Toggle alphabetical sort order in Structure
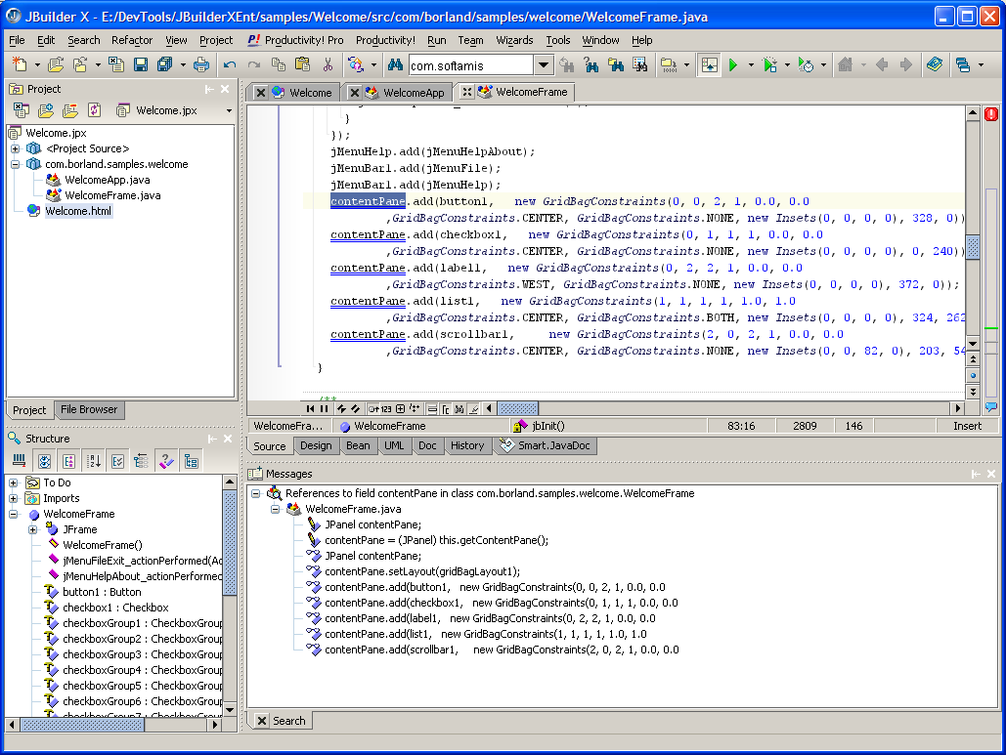Viewport: 1006px width, 755px height. (93, 461)
